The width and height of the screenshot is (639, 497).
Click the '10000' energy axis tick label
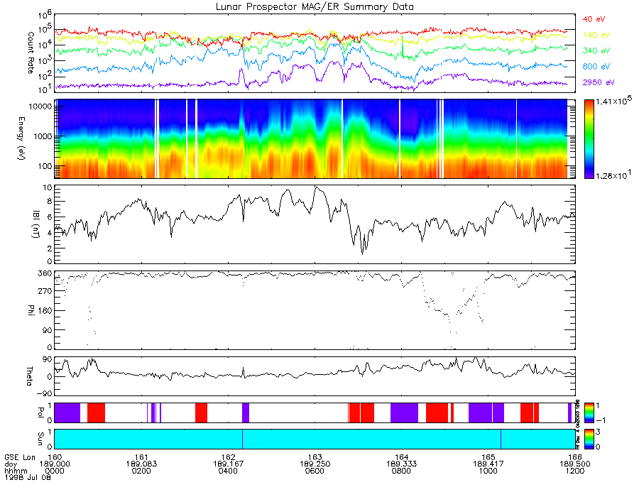(x=41, y=106)
